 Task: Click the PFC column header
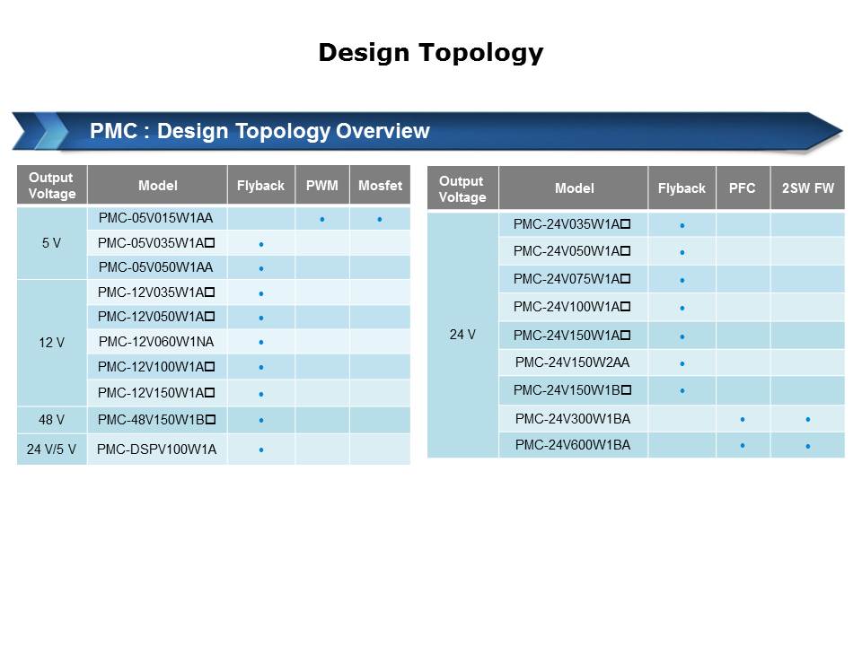click(x=742, y=188)
